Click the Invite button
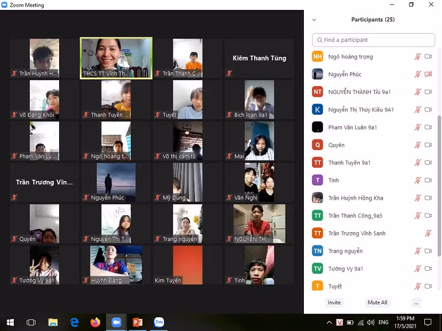 click(x=334, y=302)
